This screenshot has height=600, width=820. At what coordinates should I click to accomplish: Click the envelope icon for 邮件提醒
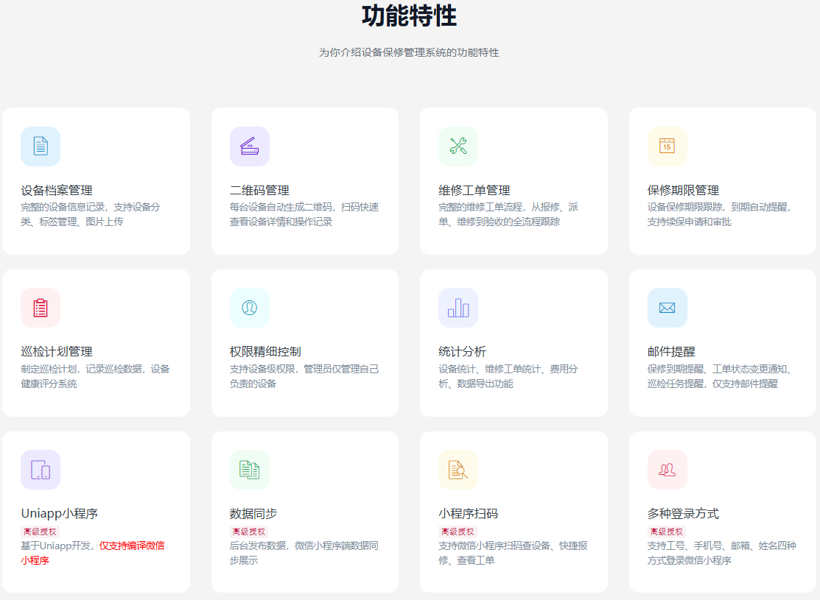[x=667, y=308]
